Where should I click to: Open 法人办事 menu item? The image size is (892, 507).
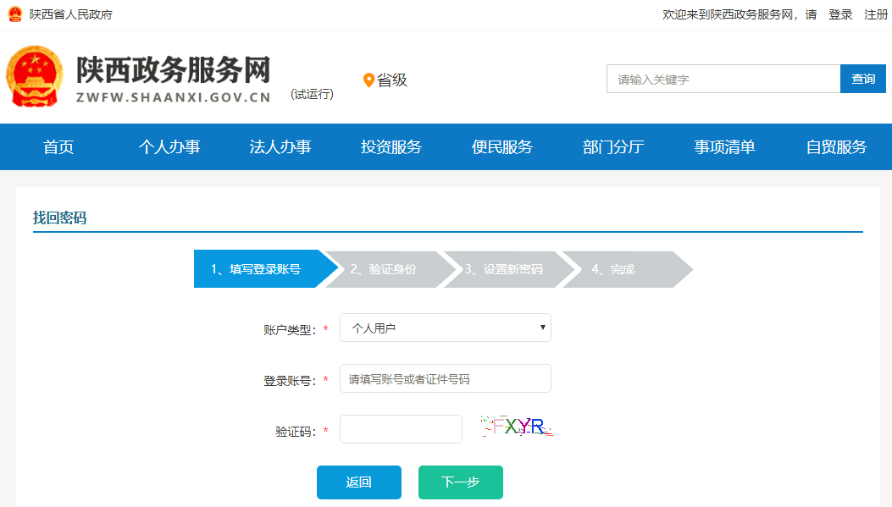280,147
